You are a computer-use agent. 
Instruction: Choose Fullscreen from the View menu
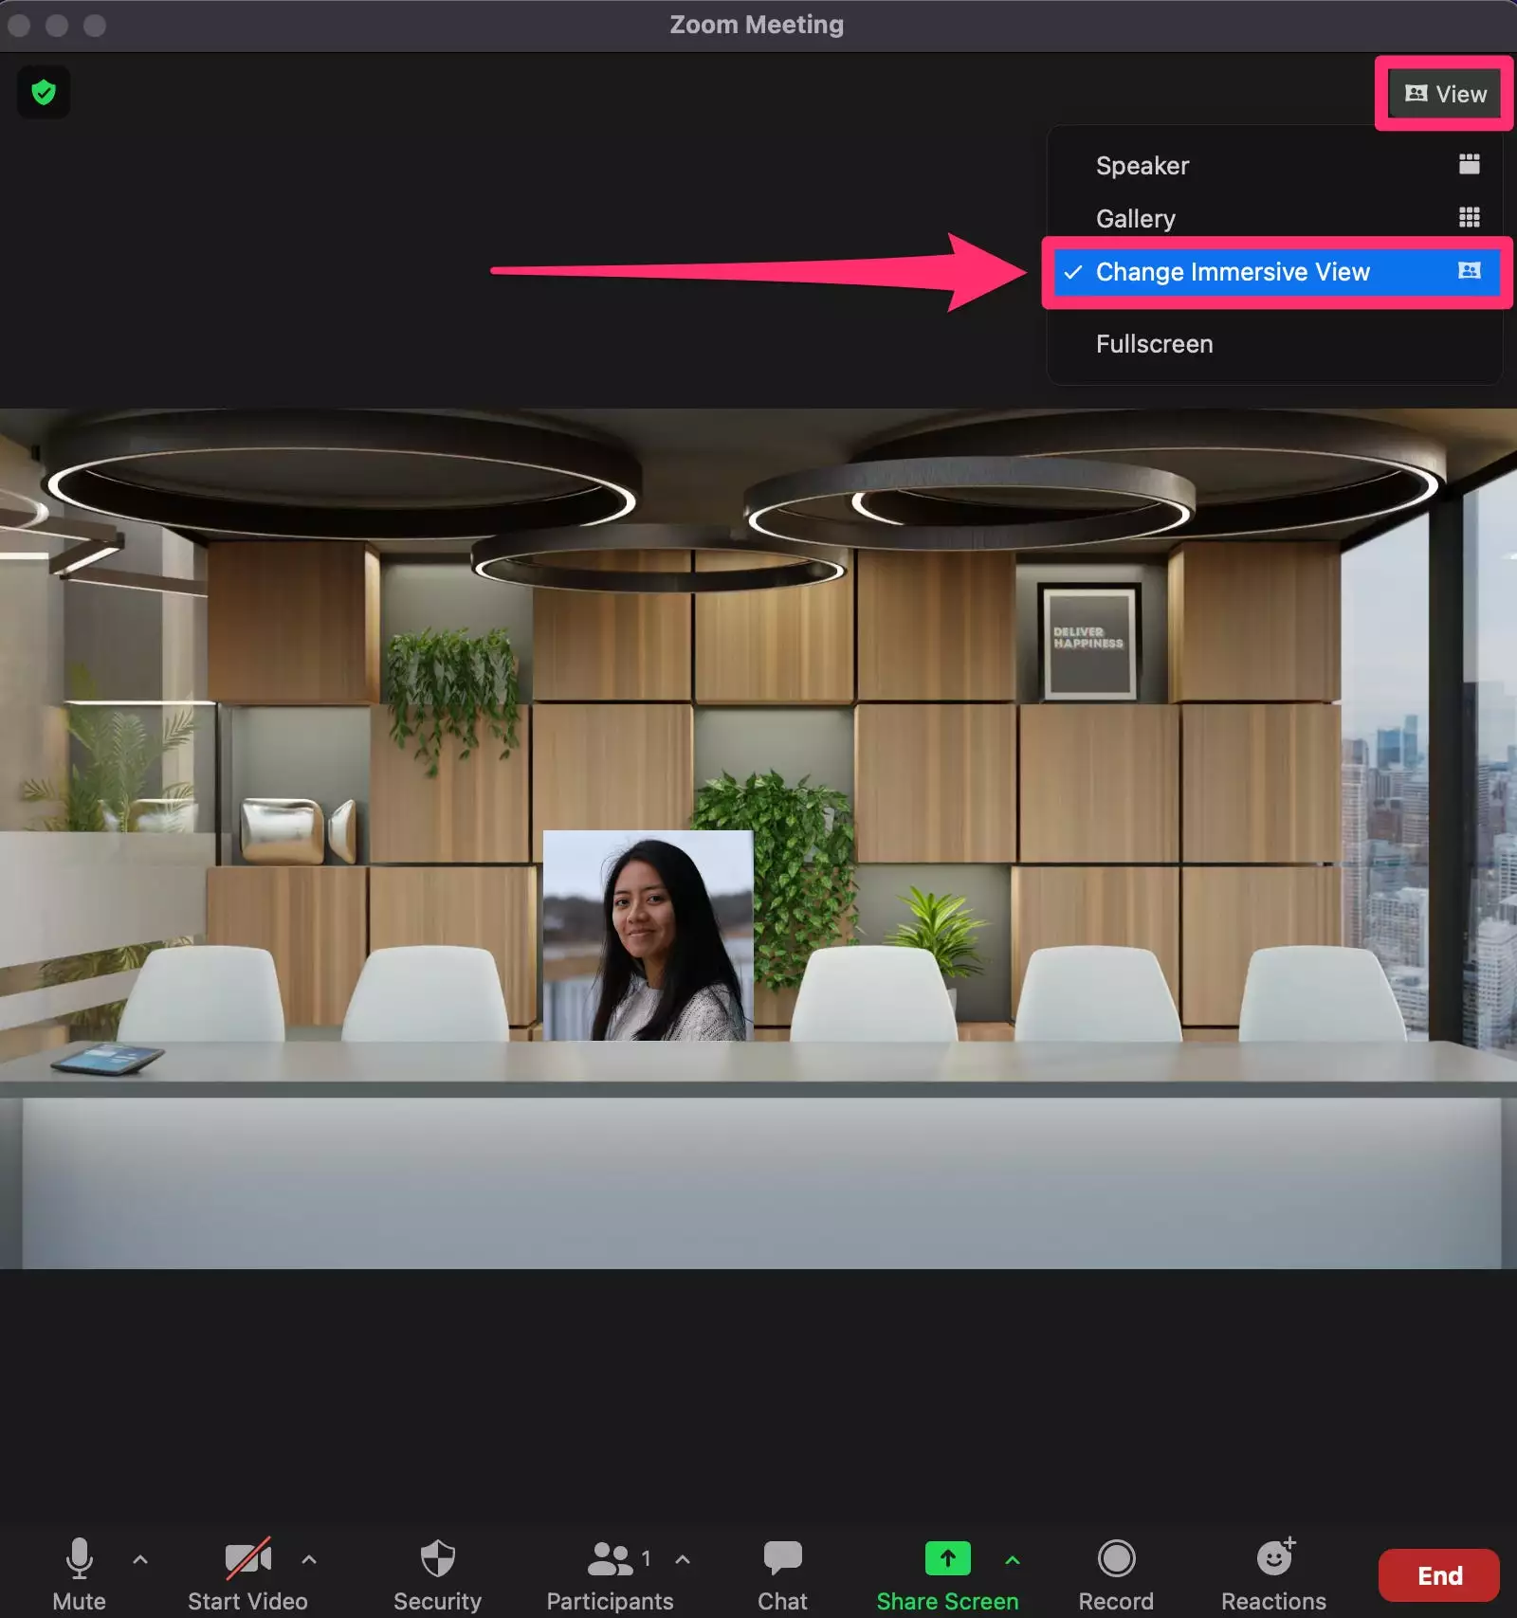click(1154, 344)
